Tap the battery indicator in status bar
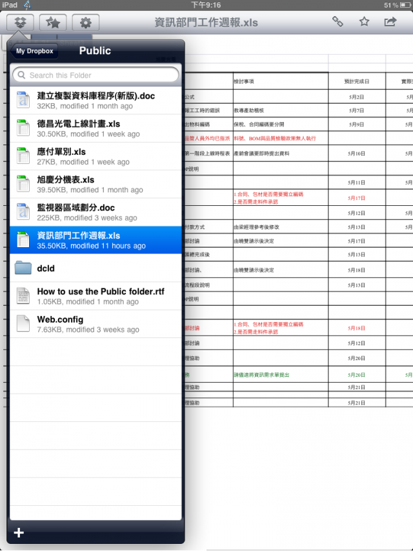413x551 pixels. (x=405, y=5)
